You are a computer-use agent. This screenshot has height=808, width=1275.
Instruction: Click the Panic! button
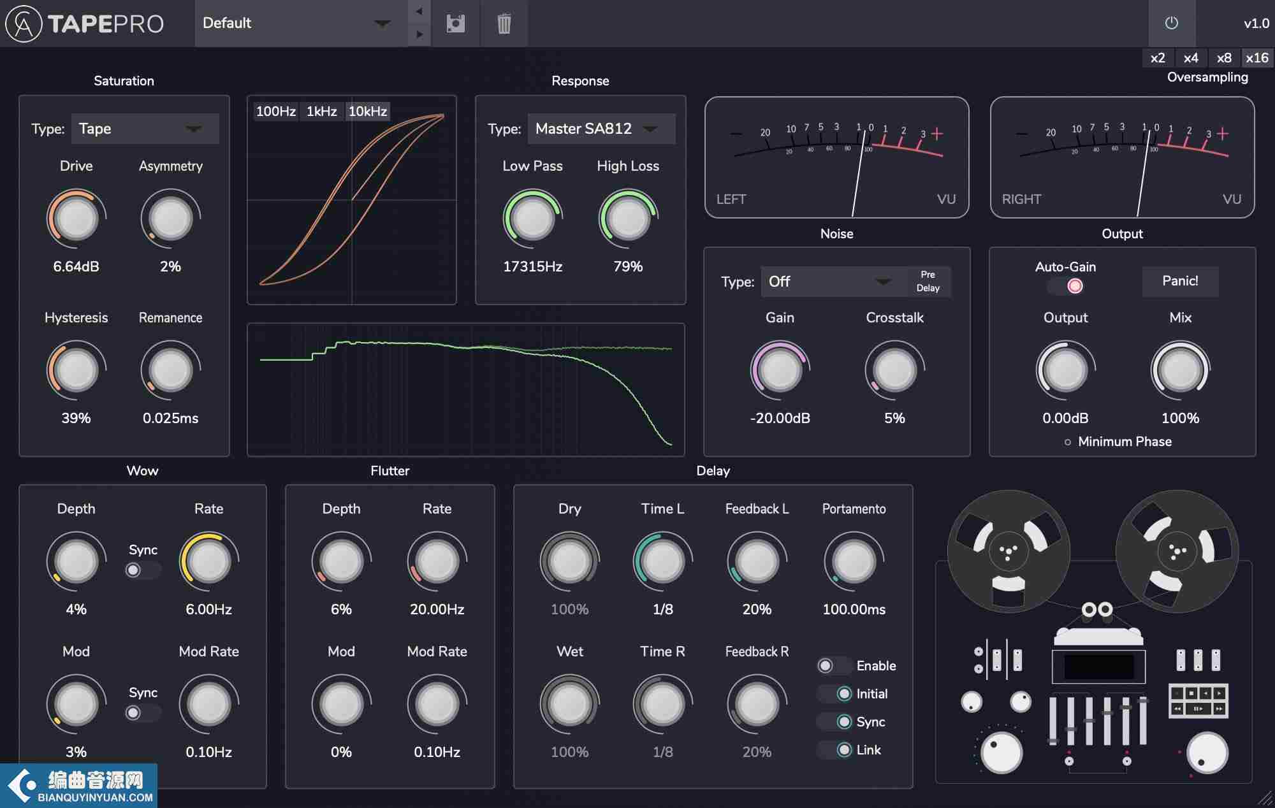pyautogui.click(x=1180, y=281)
